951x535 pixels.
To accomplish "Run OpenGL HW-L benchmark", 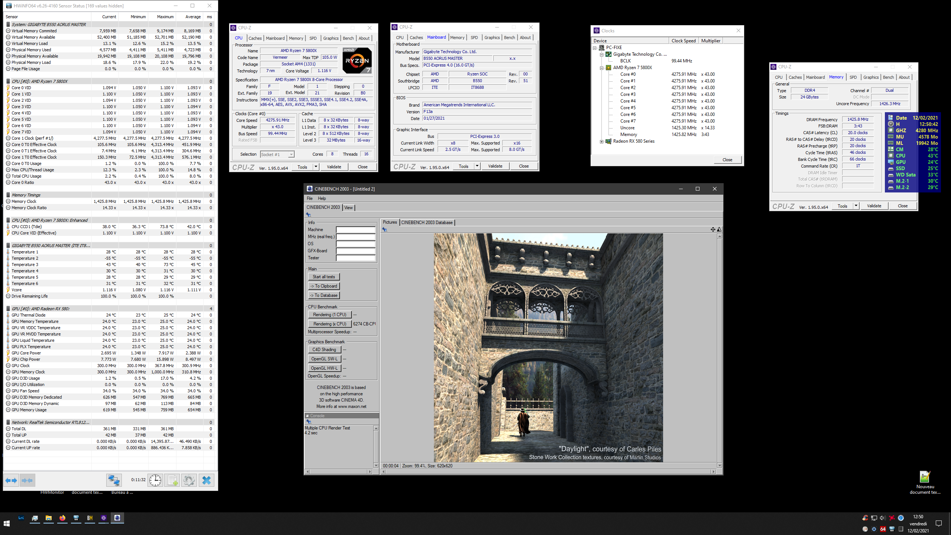I will point(324,368).
